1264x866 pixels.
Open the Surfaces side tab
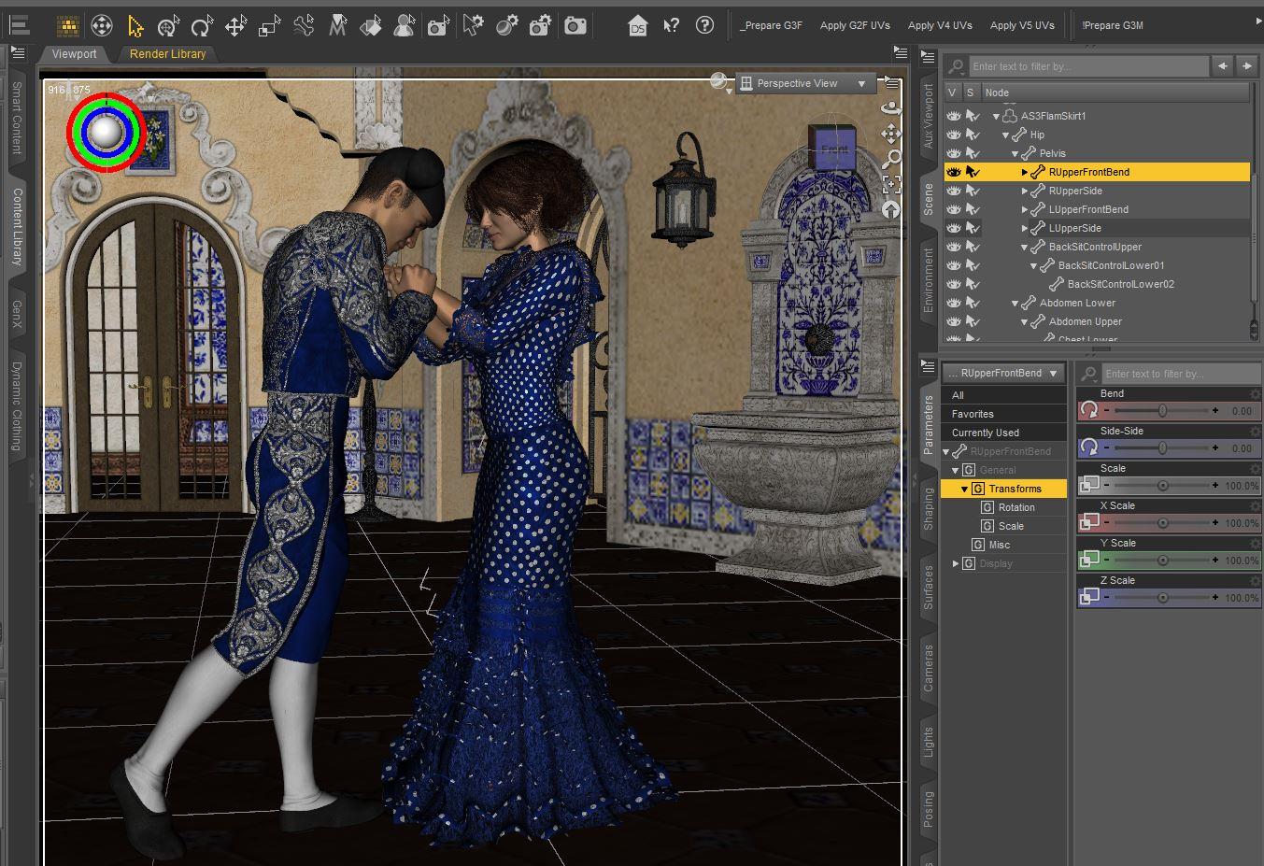pos(929,588)
